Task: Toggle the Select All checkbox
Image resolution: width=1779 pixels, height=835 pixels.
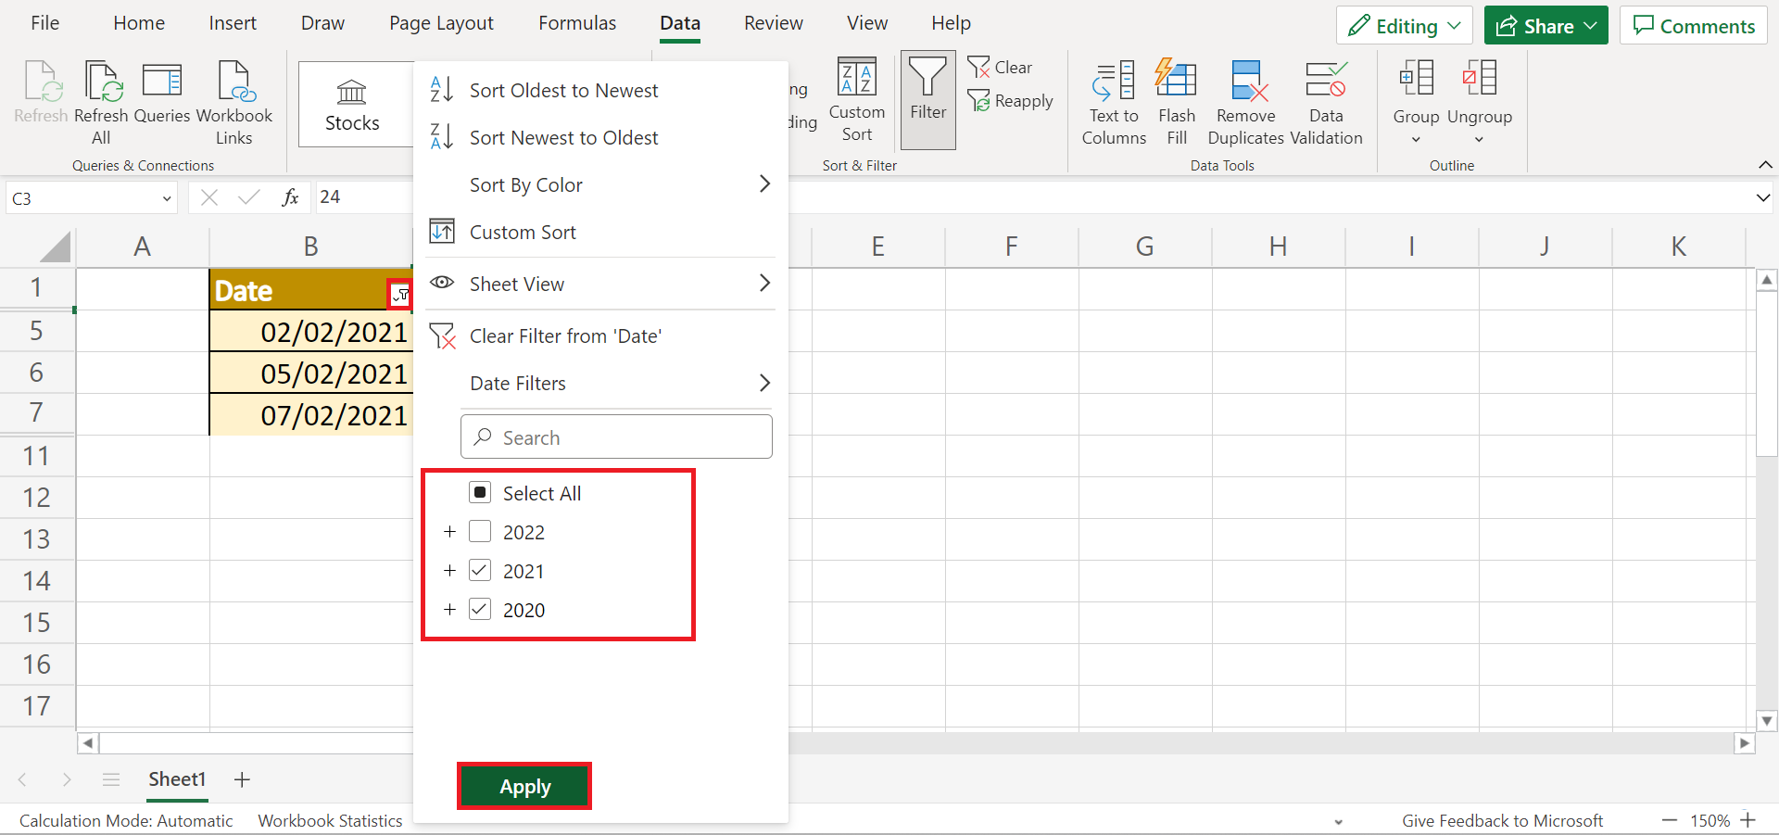Action: [479, 492]
